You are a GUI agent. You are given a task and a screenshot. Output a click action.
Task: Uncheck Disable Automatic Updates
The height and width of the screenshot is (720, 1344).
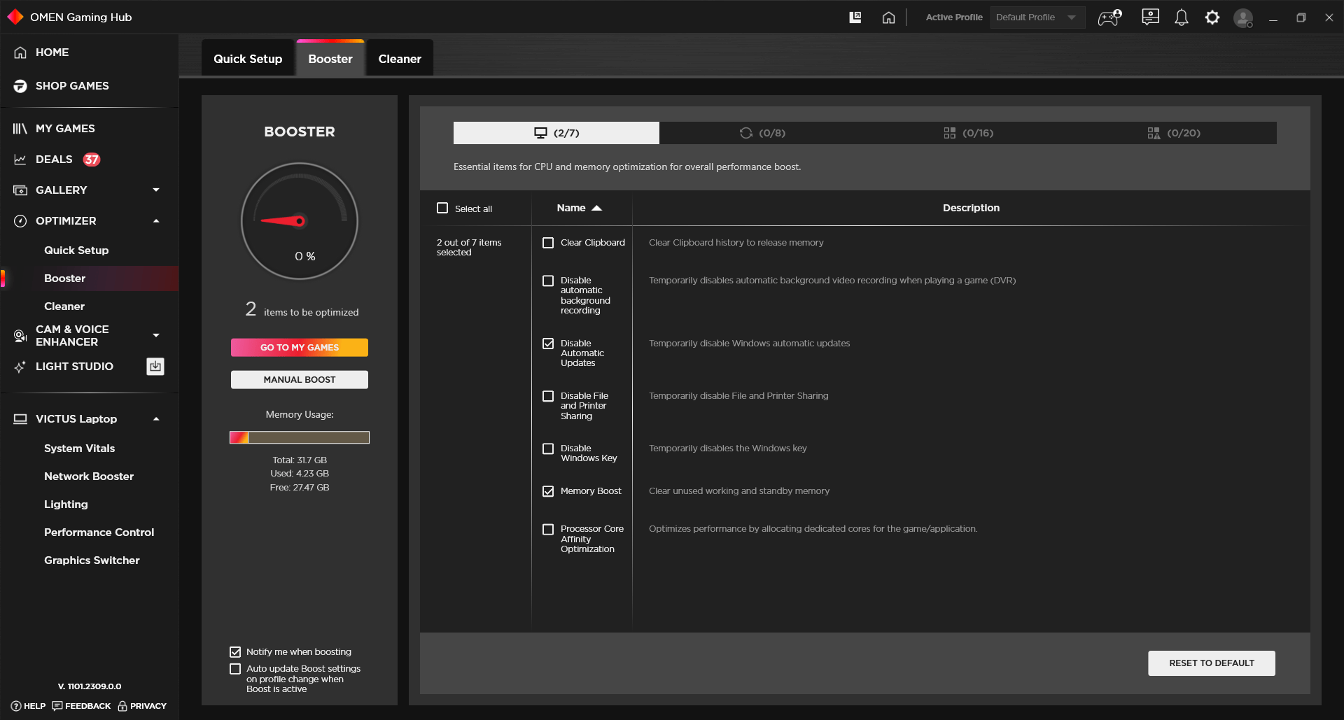point(548,344)
